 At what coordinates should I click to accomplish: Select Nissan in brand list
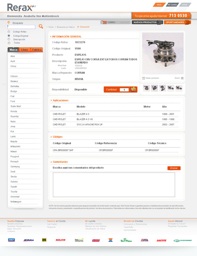(x=13, y=152)
